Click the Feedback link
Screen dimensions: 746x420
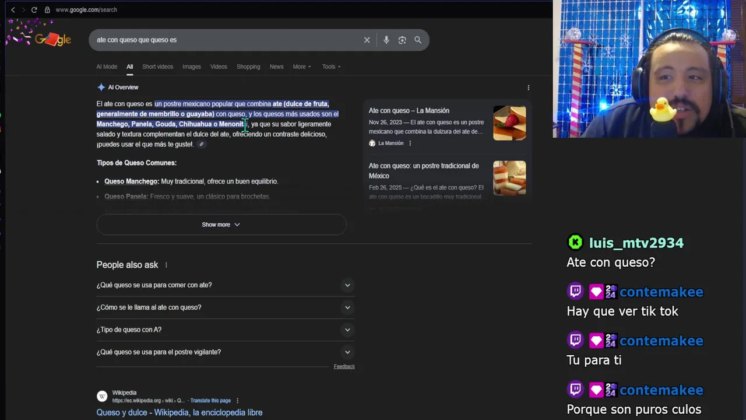click(x=344, y=366)
